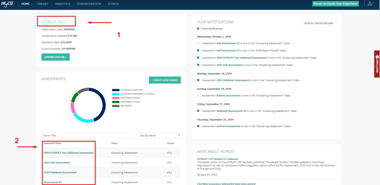Screen dimensions: 380x185
Task: Click the Final Report Posted legend swatch
Action: point(116,102)
